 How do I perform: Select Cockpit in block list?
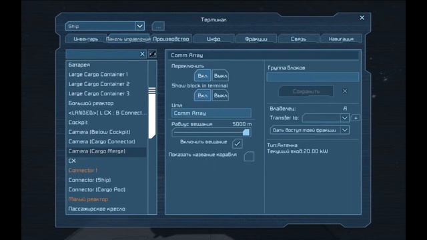point(106,122)
